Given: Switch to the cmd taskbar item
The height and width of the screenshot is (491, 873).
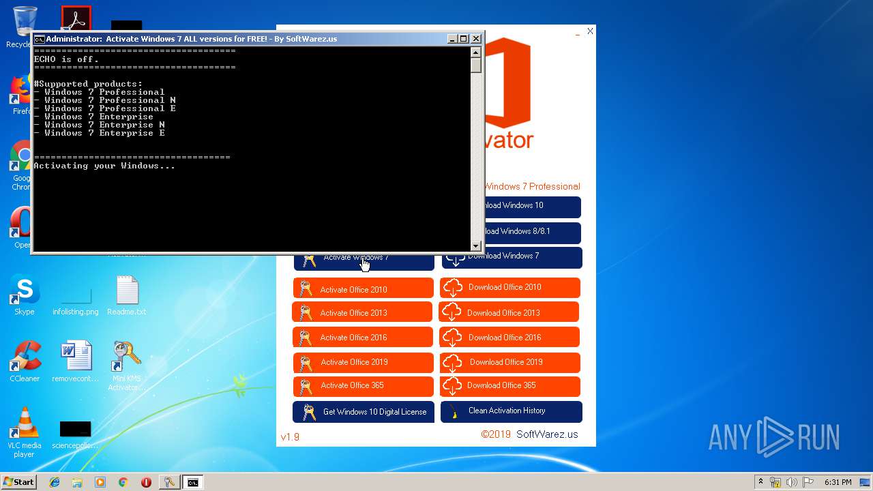Looking at the screenshot, I should tap(193, 482).
